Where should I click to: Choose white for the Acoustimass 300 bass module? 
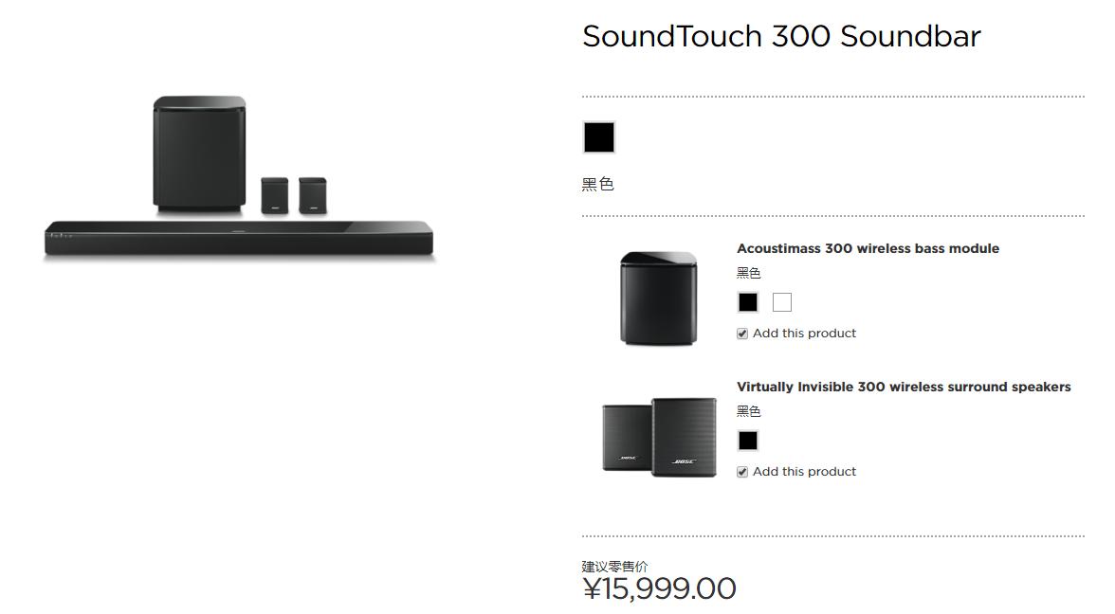click(x=781, y=302)
